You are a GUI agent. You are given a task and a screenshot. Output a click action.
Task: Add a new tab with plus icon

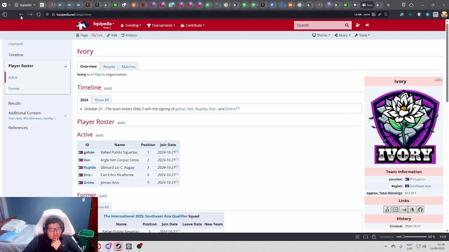[x=388, y=5]
